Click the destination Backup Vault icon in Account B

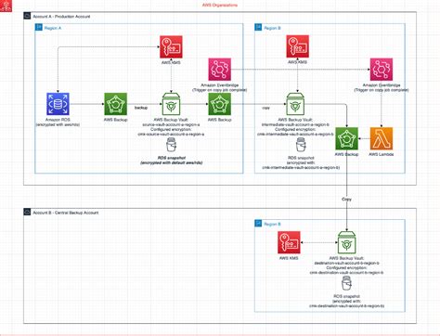pos(346,242)
